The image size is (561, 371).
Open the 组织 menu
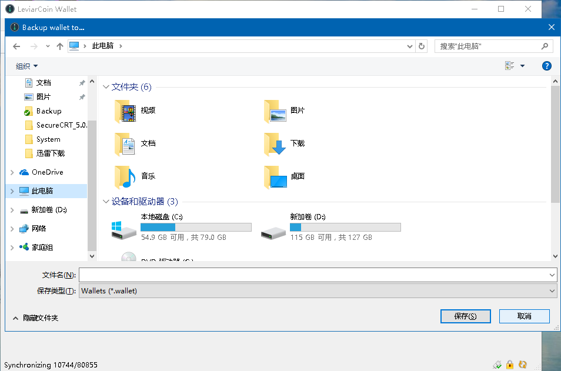click(x=26, y=66)
